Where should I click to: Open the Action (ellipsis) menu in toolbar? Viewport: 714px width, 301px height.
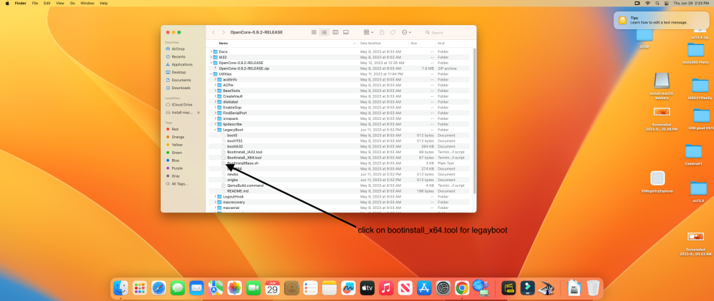[407, 32]
